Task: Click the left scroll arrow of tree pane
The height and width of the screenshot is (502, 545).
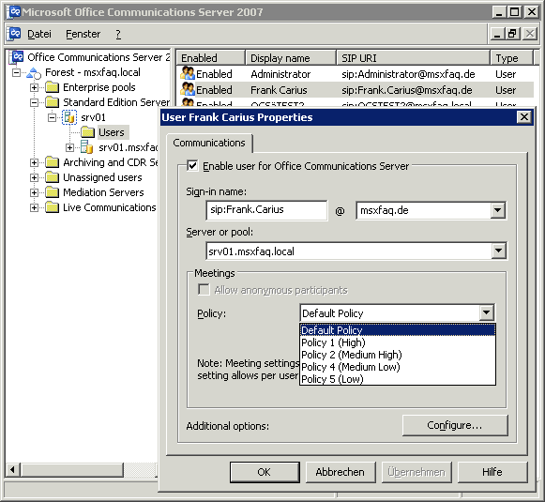Action: (x=13, y=470)
